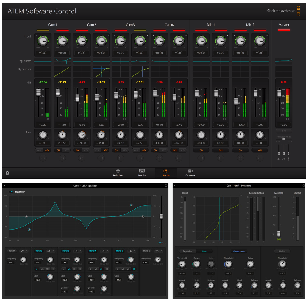Set Band 2 range to ML
308x301 pixels.
pyautogui.click(x=42, y=269)
